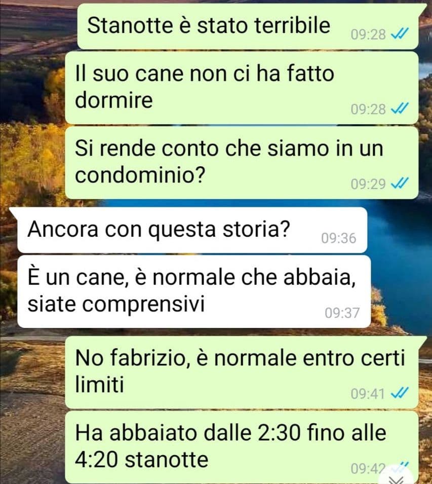Tap read ticks on 'Il suo cane' message
Screen dimensions: 432x484
click(x=400, y=108)
